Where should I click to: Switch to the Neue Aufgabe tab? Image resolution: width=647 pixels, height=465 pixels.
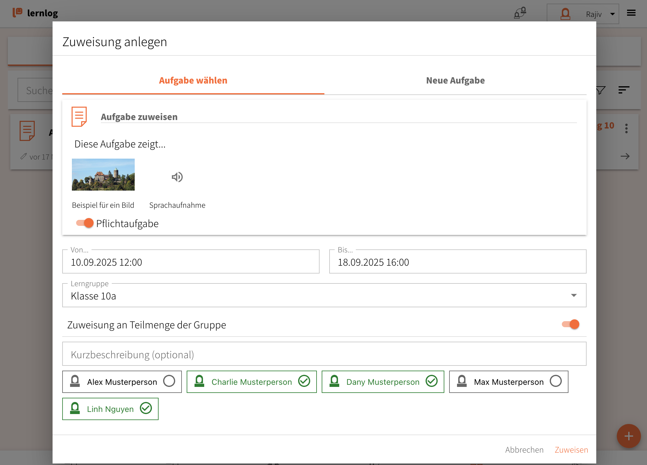click(x=455, y=81)
